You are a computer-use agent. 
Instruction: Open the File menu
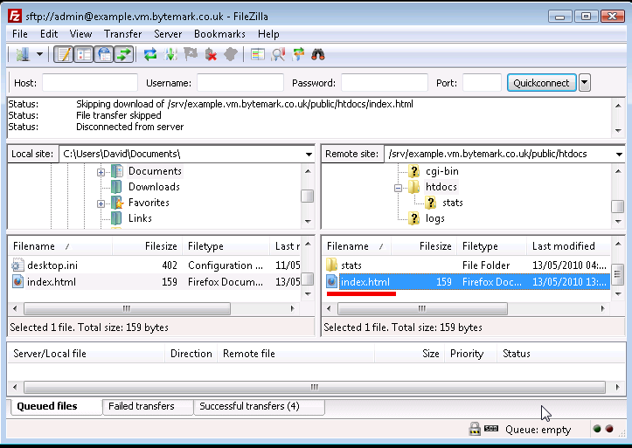[20, 34]
